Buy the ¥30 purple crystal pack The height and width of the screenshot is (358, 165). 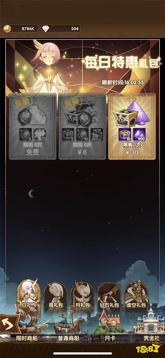point(132,126)
